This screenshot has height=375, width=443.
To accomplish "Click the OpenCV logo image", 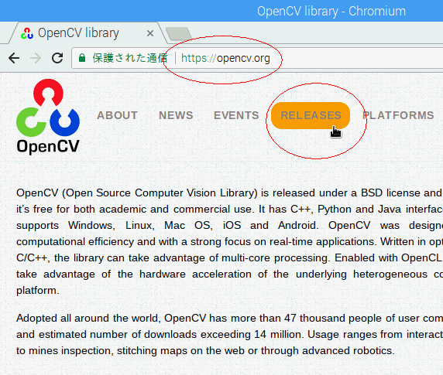I will 48,116.
